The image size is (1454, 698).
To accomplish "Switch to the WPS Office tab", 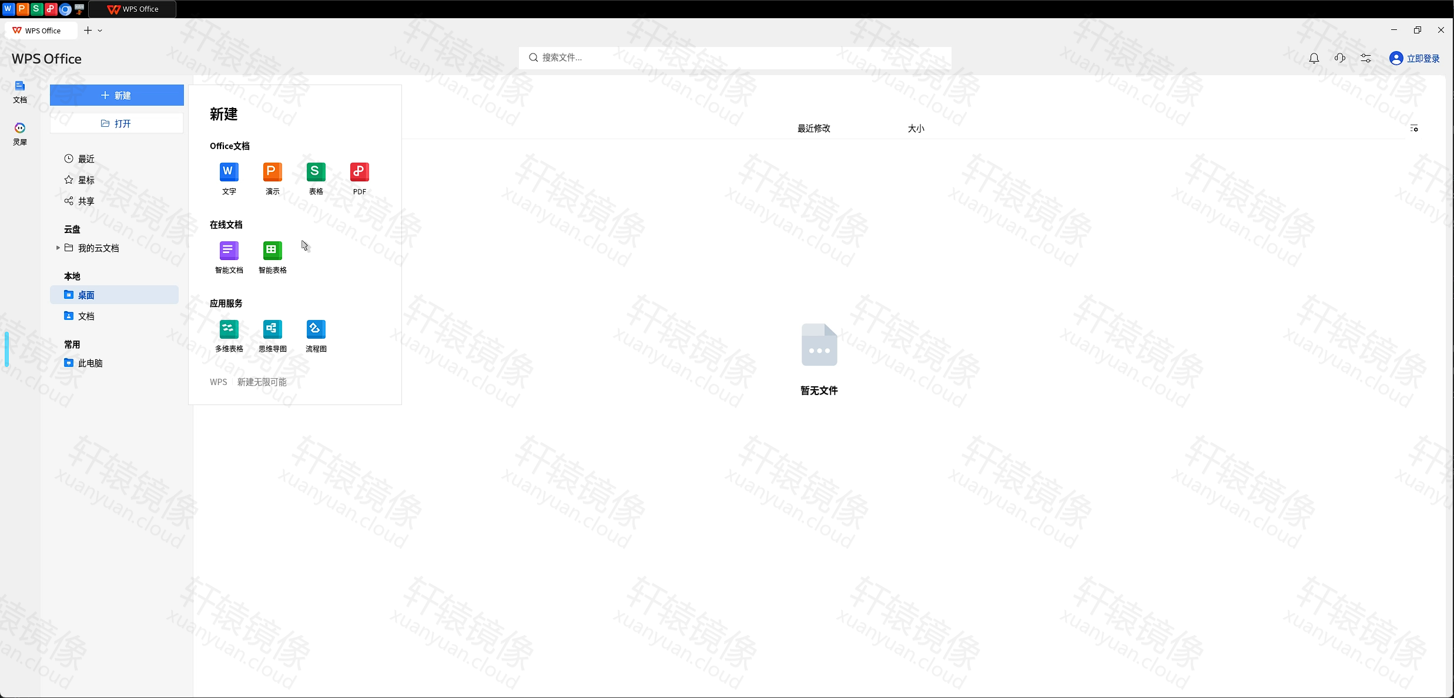I will (x=41, y=31).
